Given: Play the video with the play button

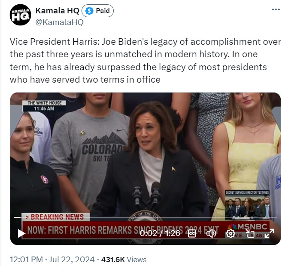Looking at the screenshot, I should click(21, 233).
